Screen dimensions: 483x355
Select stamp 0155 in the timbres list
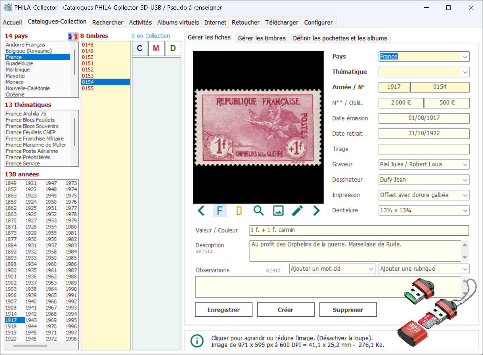pos(106,88)
